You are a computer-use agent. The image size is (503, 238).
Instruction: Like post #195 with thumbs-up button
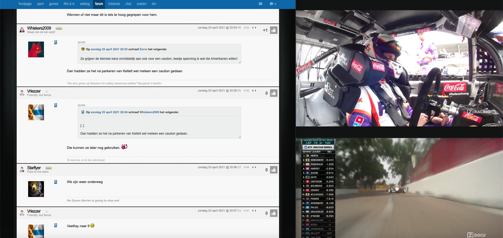pos(274,93)
